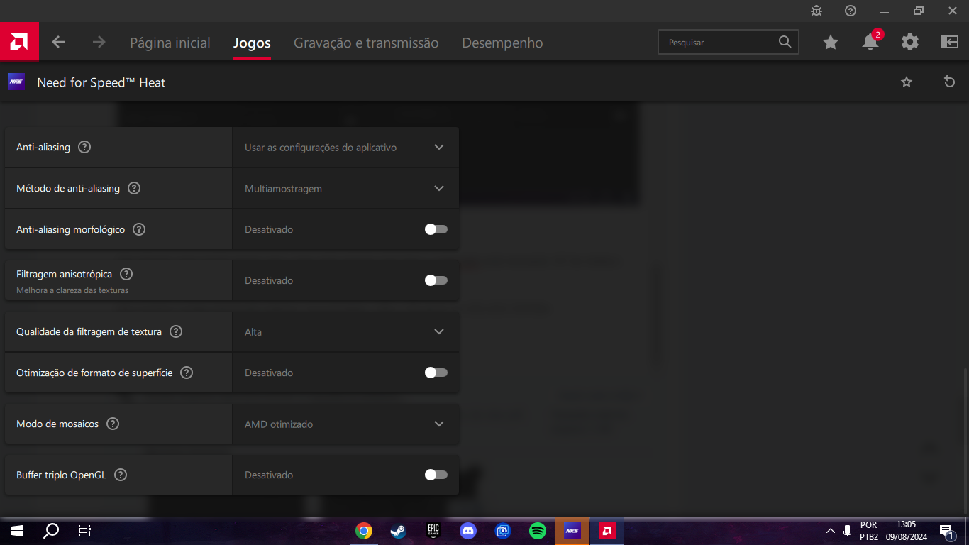Click the Melhora a clareza das texturas text

coord(72,290)
